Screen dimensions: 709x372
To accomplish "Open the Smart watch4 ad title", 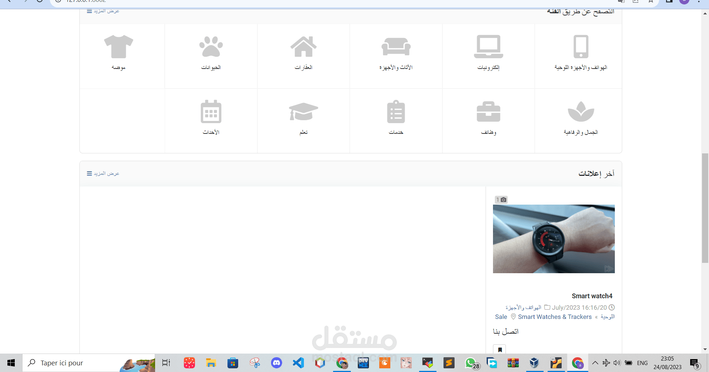I will point(592,296).
